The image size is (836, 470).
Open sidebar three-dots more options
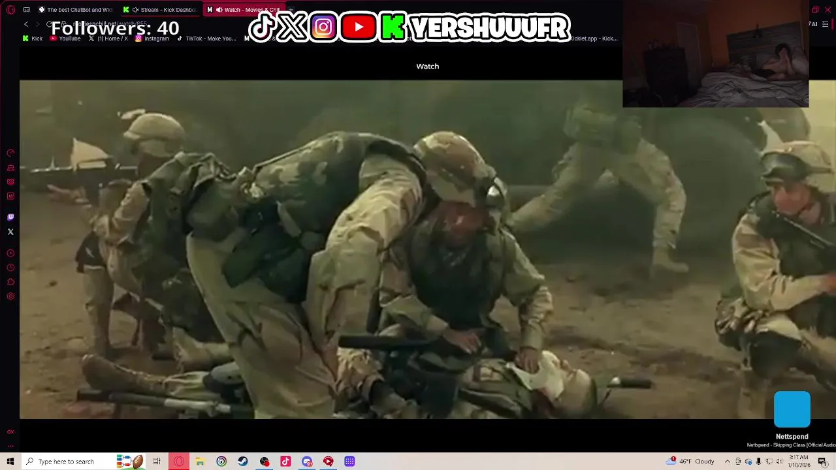click(x=10, y=446)
